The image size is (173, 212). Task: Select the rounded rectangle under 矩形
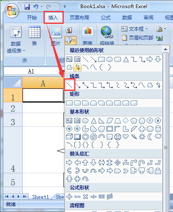77,103
